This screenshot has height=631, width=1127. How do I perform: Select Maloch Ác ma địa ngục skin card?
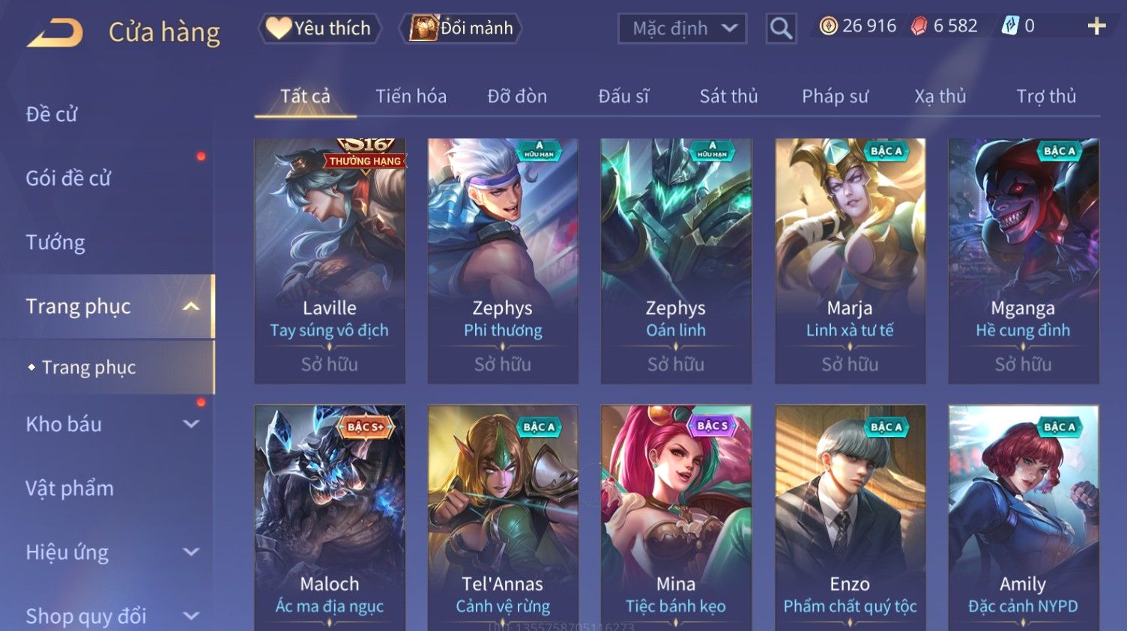pyautogui.click(x=330, y=518)
